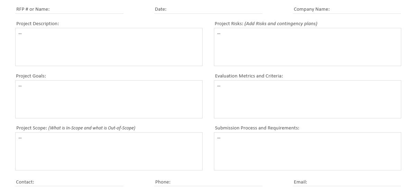Click the 'Project Description:' heading label
The height and width of the screenshot is (189, 413).
[x=38, y=24]
